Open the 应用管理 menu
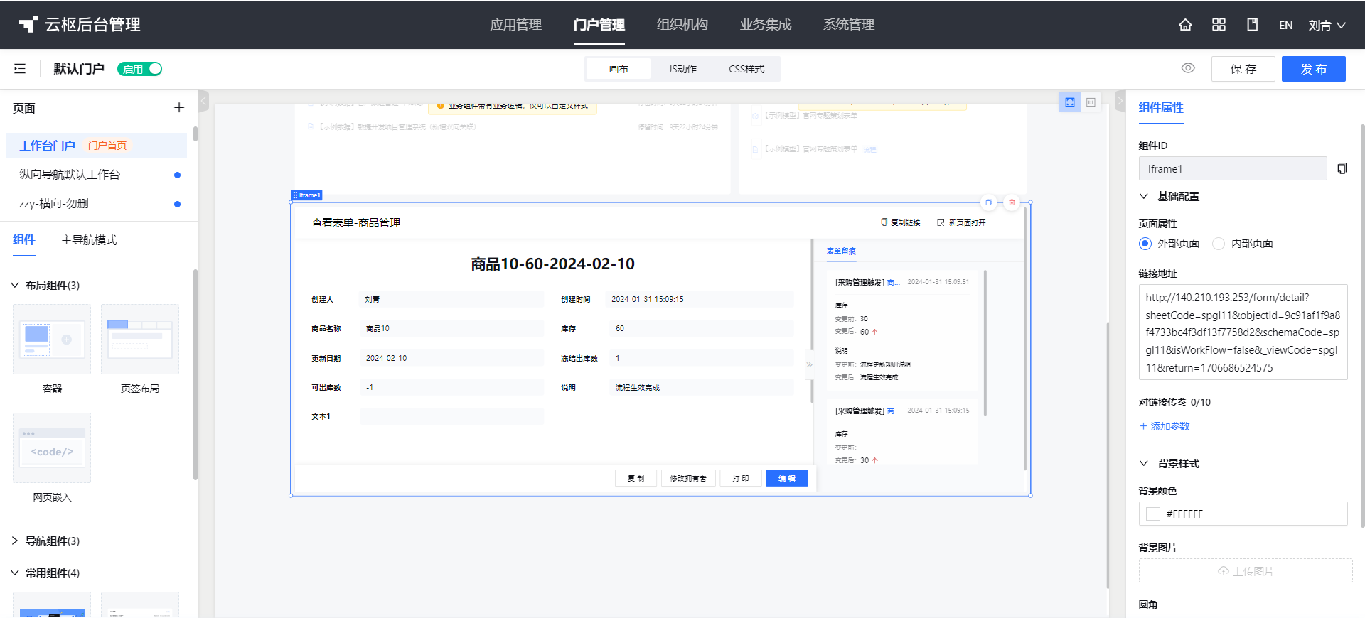Screen dimensions: 1365x618 516,25
